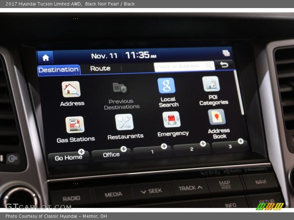Navigate with the Office button
This screenshot has height=220, width=294.
click(111, 154)
